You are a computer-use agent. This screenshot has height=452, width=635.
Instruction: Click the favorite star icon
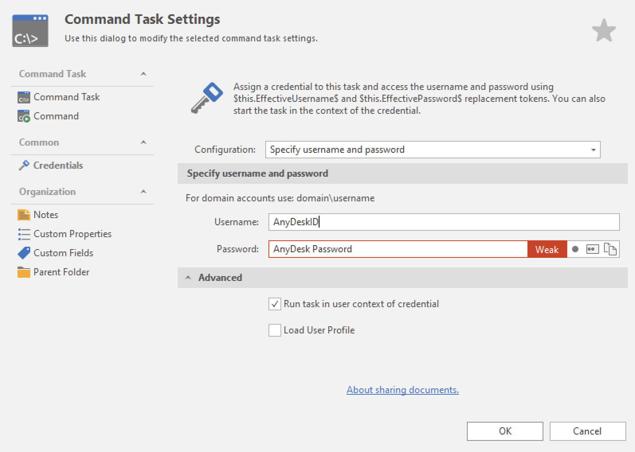tap(604, 31)
